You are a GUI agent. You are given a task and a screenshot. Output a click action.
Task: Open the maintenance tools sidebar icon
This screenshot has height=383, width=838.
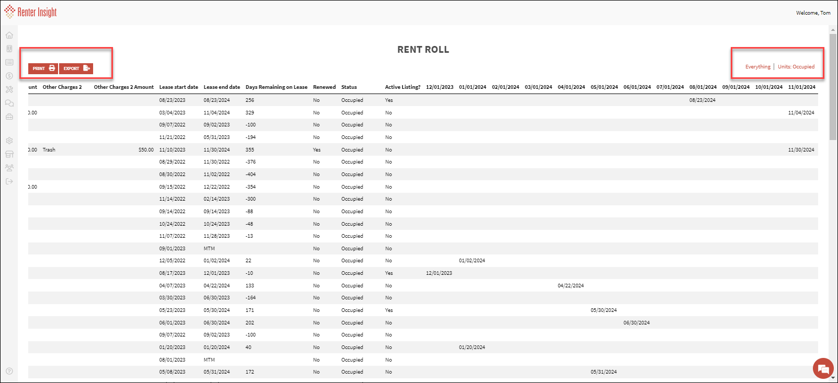(x=9, y=89)
